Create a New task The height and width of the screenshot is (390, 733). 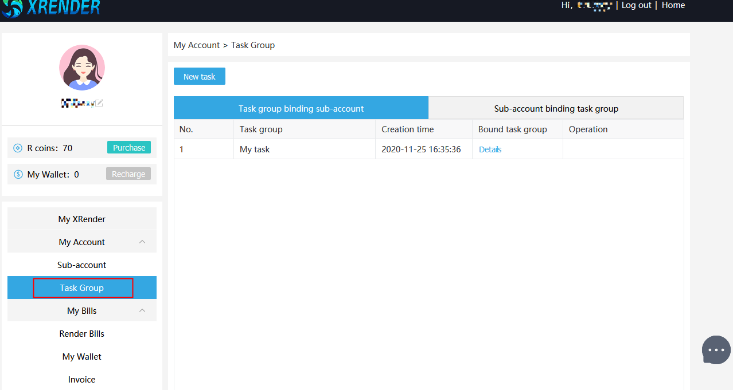[200, 77]
